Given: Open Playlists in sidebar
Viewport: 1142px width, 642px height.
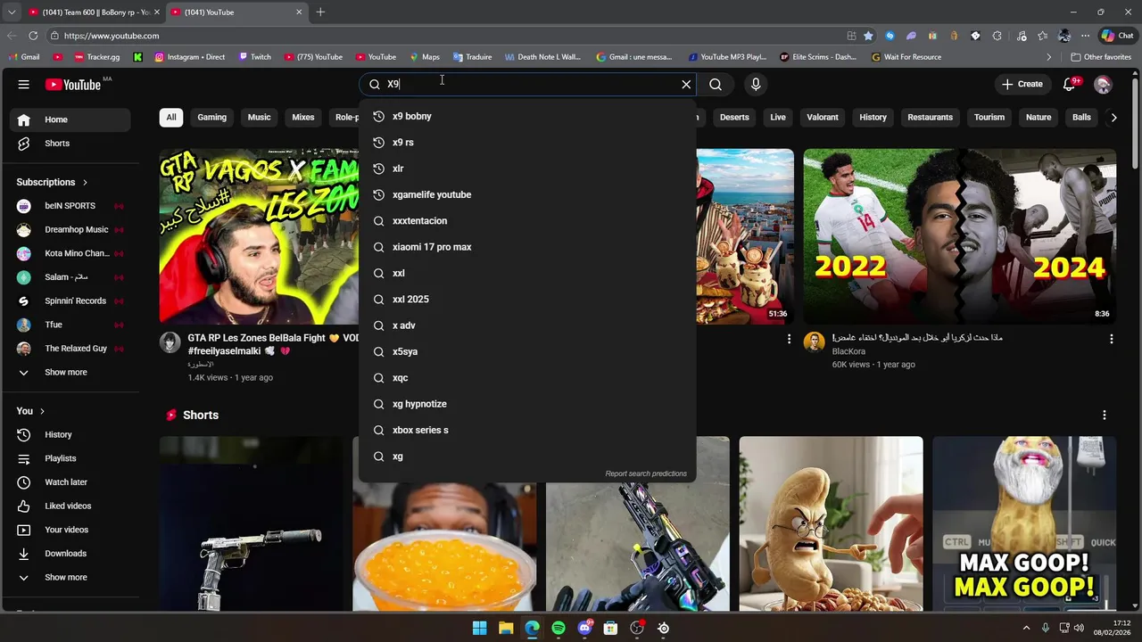Looking at the screenshot, I should 70,458.
